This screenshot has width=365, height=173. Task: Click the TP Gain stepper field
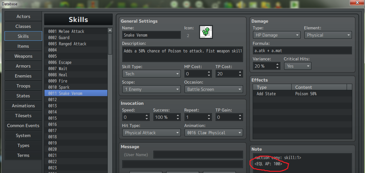pyautogui.click(x=229, y=117)
